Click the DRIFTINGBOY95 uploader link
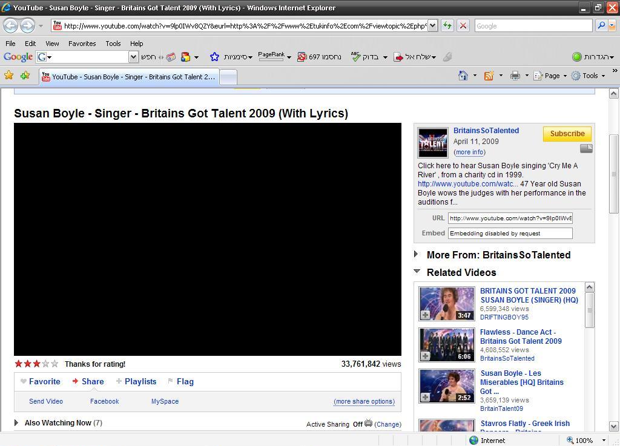Viewport: 620px width, 446px height. tap(504, 317)
